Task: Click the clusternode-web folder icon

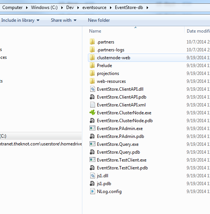Action: click(x=92, y=57)
